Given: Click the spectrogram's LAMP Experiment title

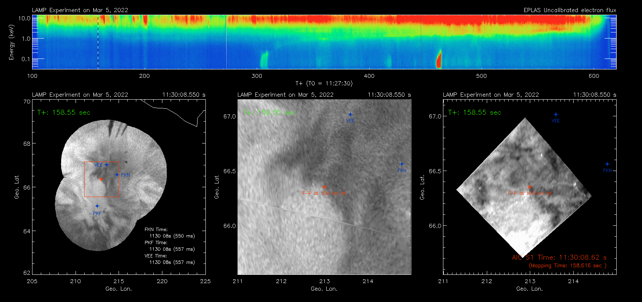Looking at the screenshot, I should 80,10.
